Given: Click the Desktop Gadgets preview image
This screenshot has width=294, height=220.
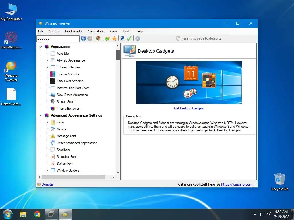Looking at the screenshot, I should [189, 82].
